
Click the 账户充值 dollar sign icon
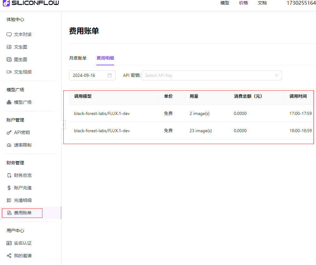(9, 188)
